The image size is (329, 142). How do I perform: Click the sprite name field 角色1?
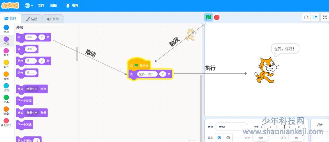(231, 127)
